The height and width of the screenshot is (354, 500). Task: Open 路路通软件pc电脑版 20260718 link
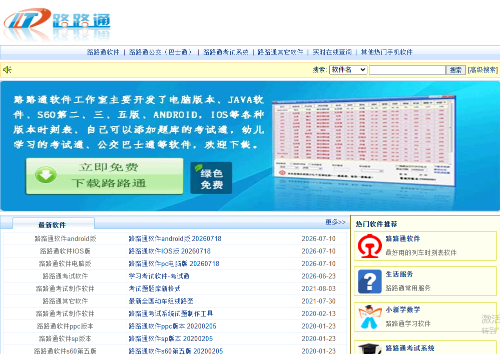point(174,263)
